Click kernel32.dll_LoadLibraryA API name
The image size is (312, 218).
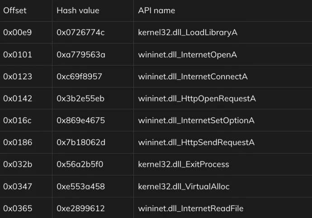(188, 33)
